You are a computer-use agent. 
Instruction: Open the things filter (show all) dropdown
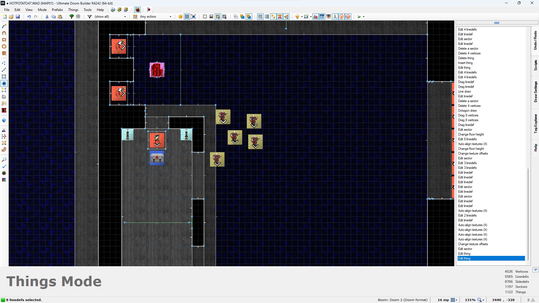click(x=111, y=17)
